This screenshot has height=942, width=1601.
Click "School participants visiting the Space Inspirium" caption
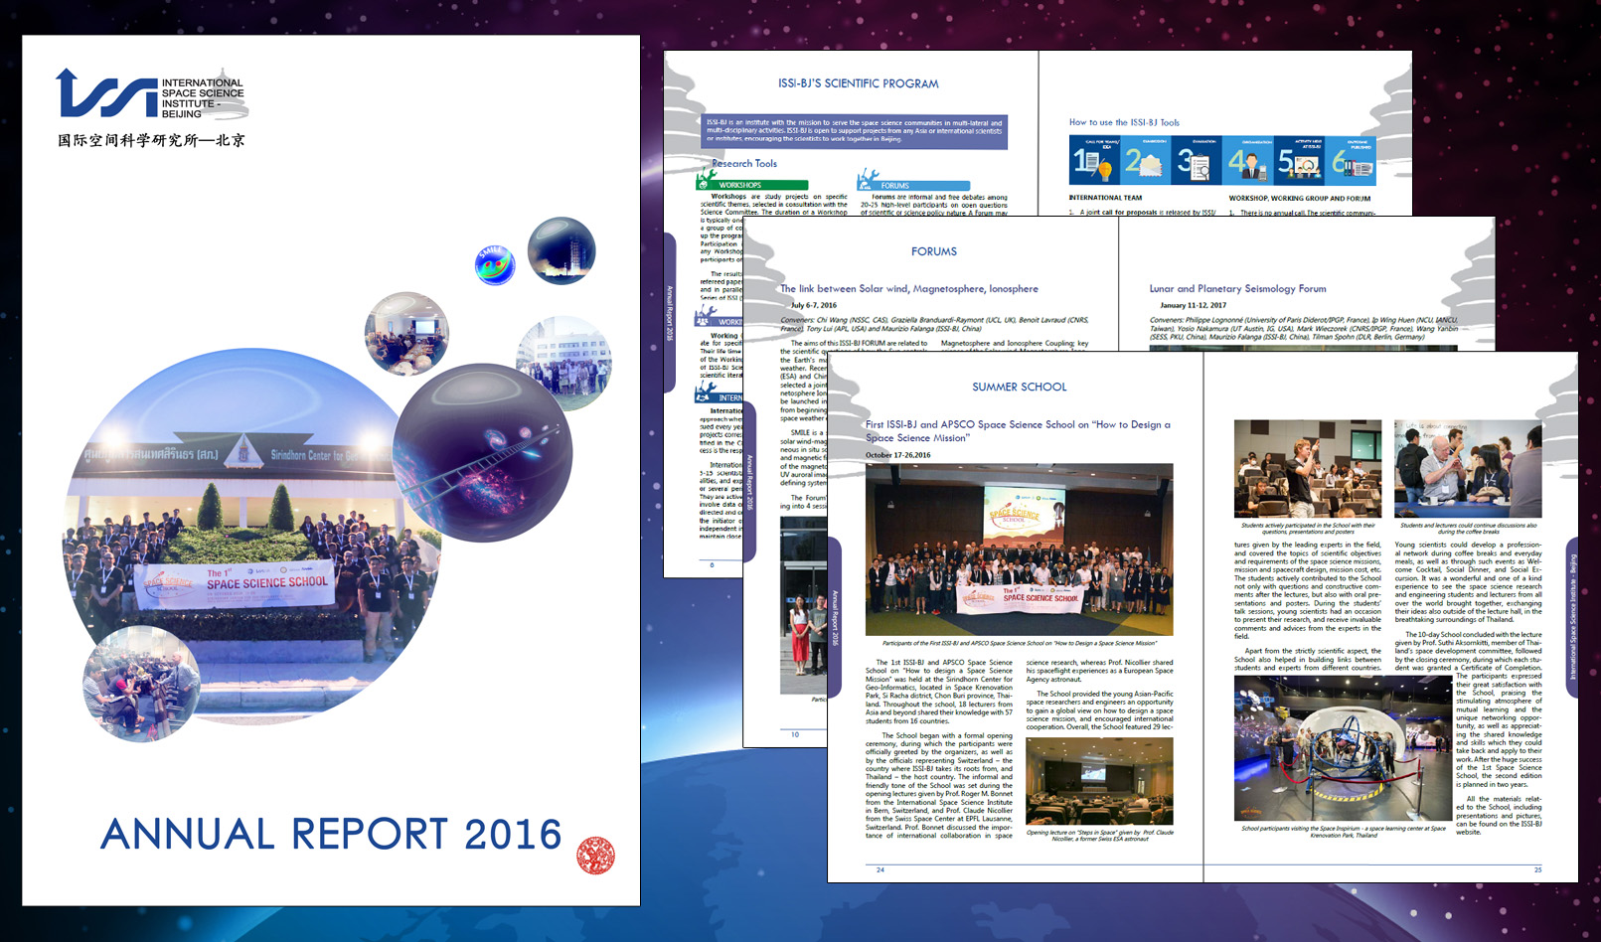point(1344,832)
